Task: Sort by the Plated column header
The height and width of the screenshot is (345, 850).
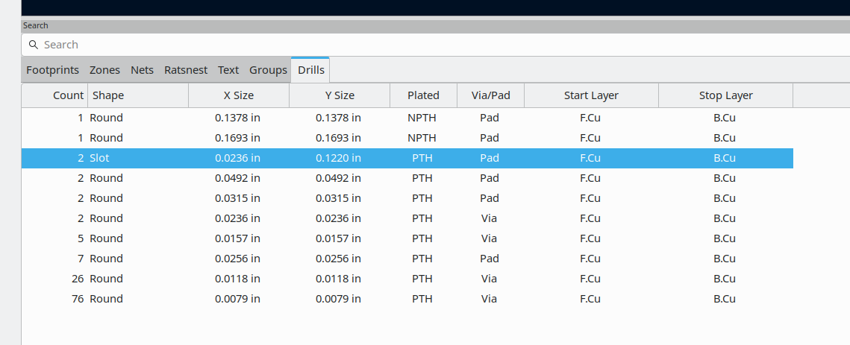Action: point(424,95)
